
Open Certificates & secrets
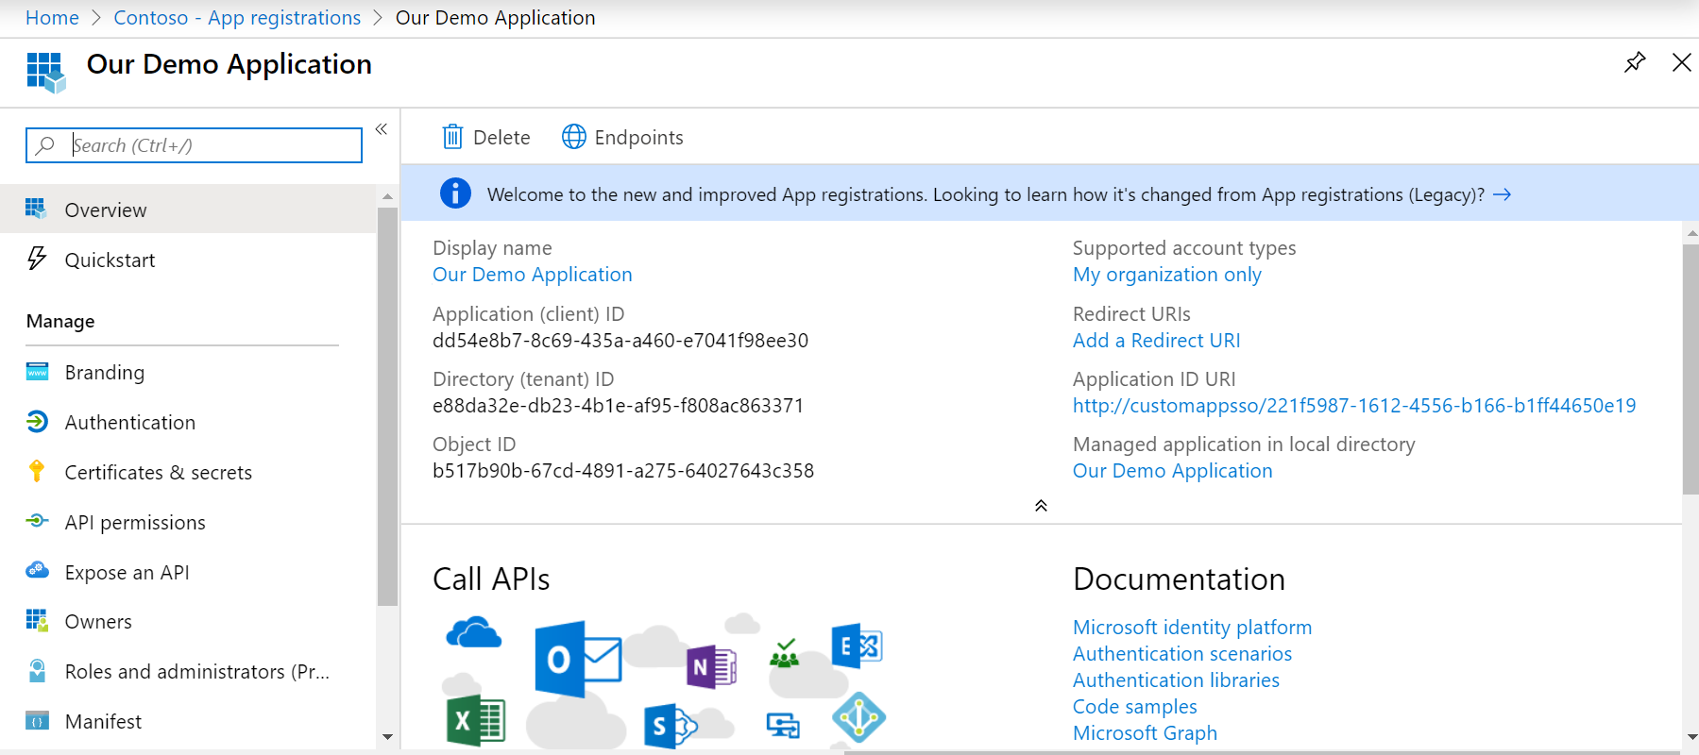[188, 473]
